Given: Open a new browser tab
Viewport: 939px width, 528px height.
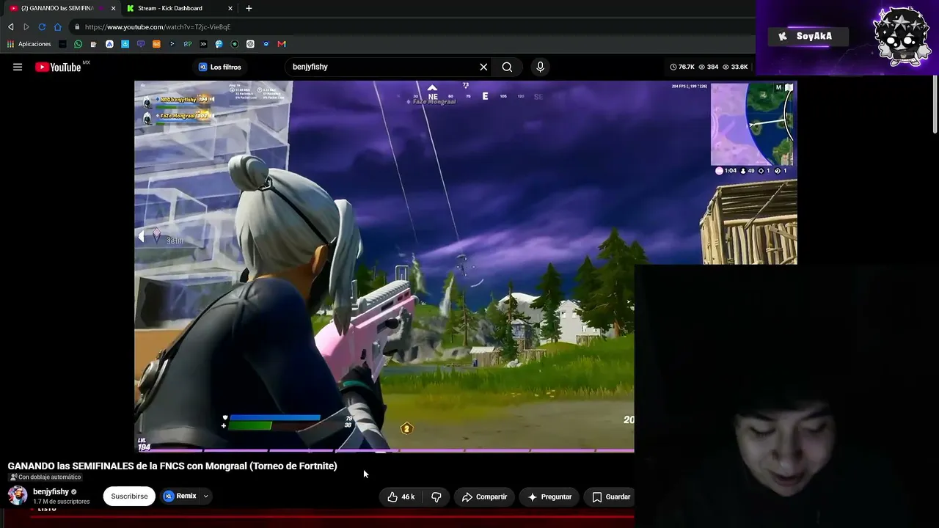Looking at the screenshot, I should pos(249,8).
